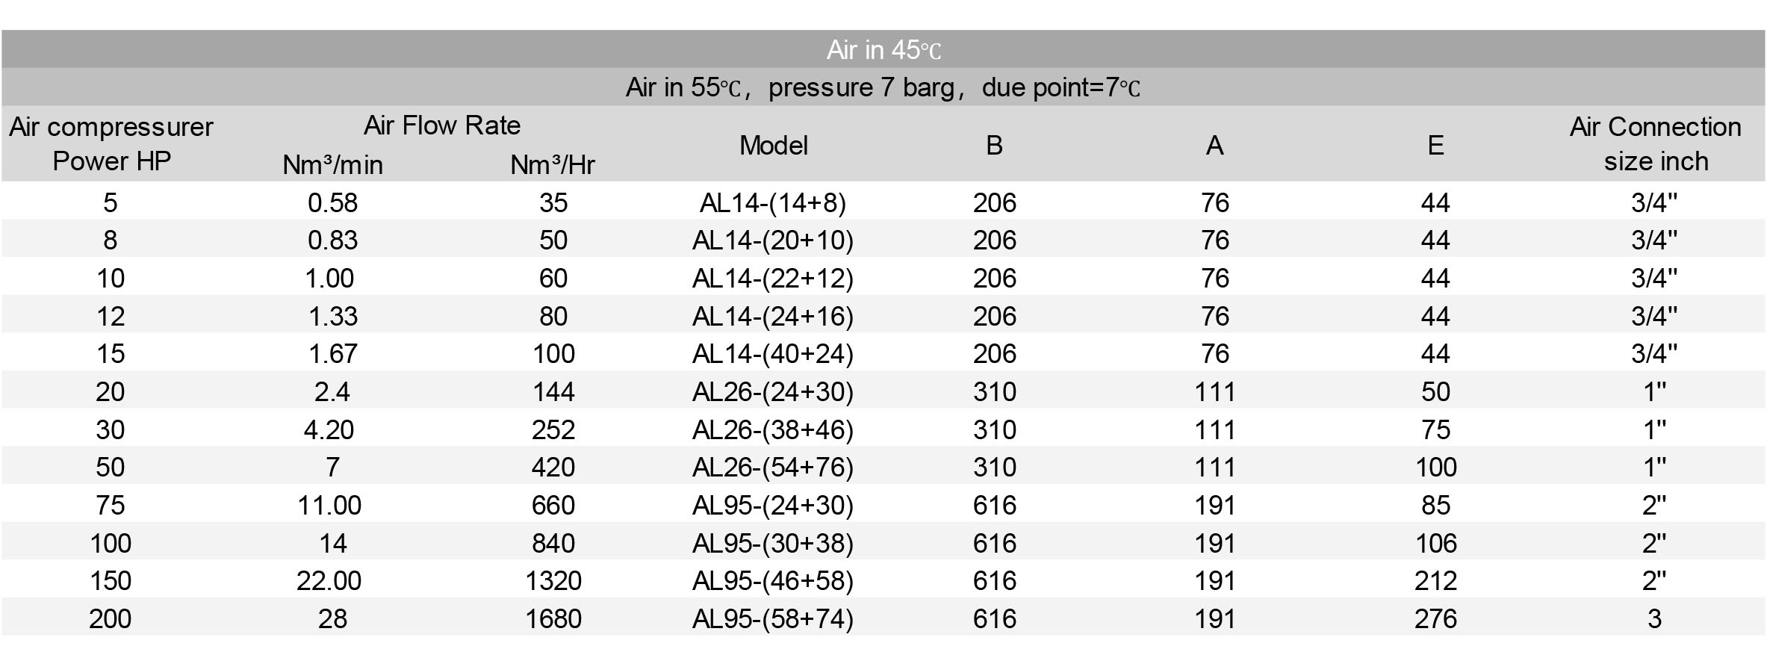This screenshot has width=1767, height=652.
Task: Select the E value 276 cell
Action: click(1435, 618)
